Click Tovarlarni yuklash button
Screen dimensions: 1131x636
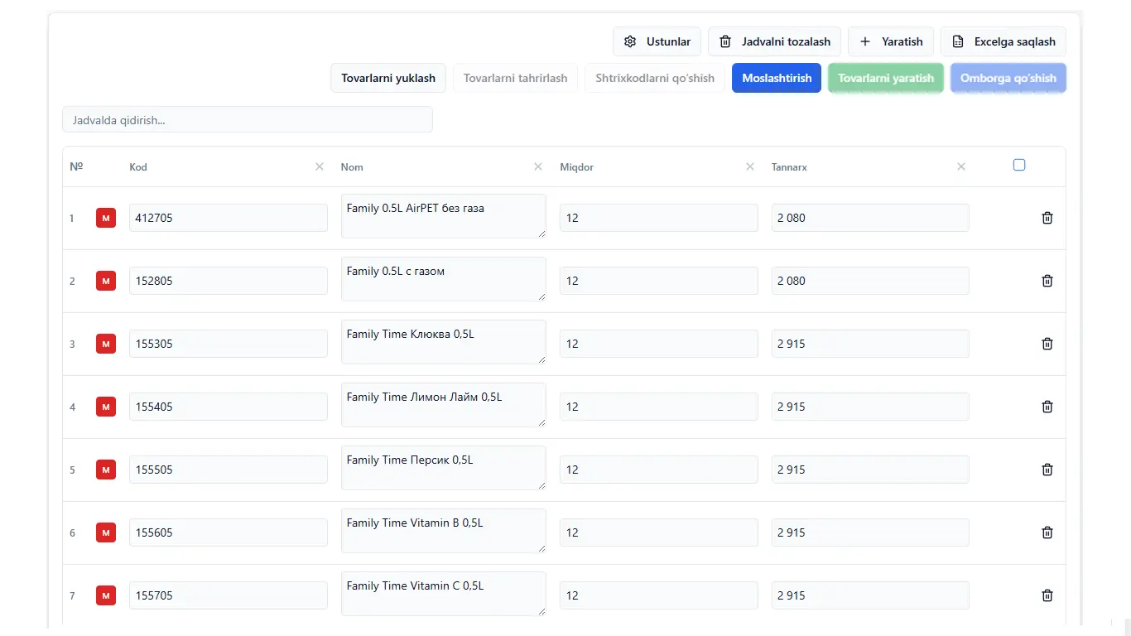388,78
